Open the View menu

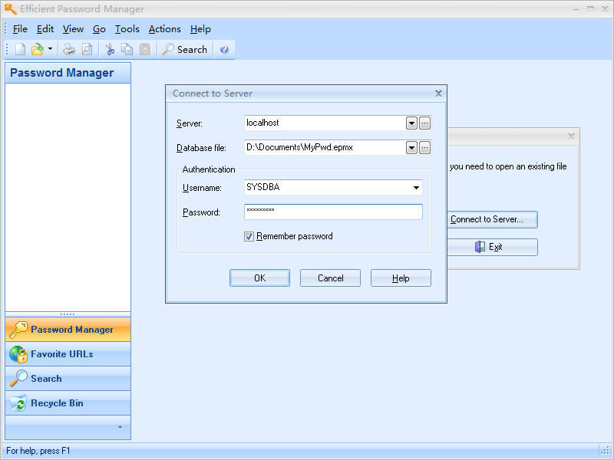pos(73,29)
